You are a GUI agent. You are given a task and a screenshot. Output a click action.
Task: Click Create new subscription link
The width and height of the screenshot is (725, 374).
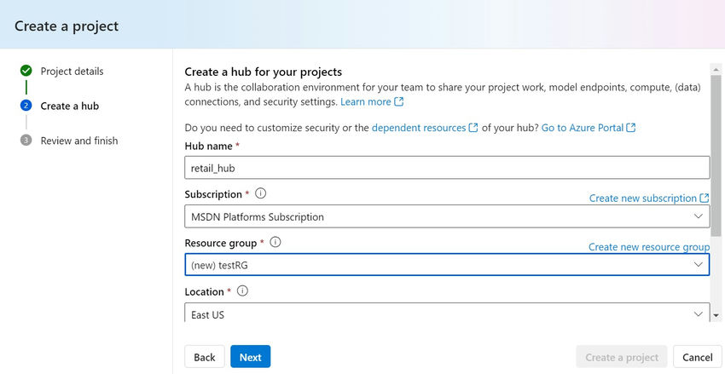coord(643,199)
